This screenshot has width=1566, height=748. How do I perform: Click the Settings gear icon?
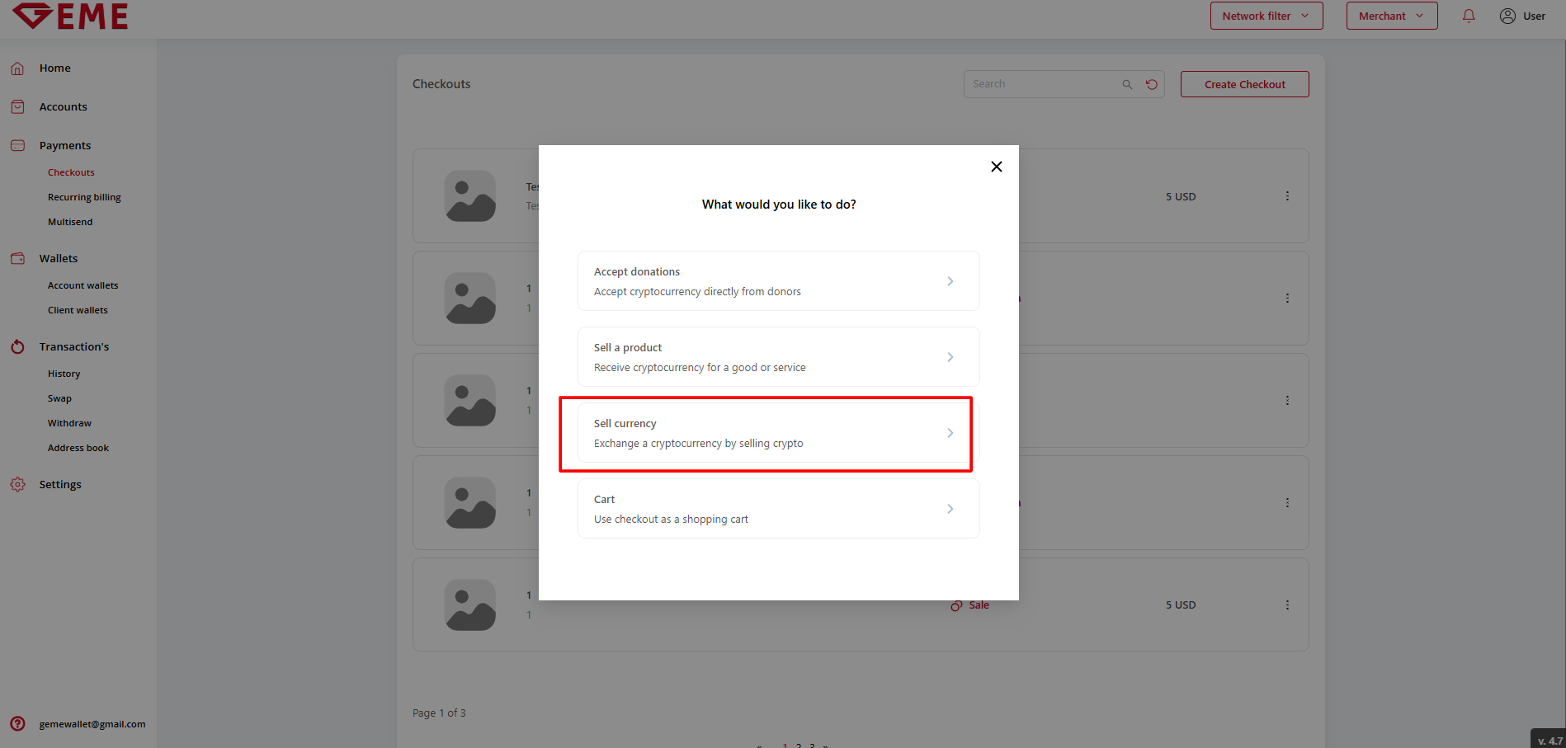(17, 484)
